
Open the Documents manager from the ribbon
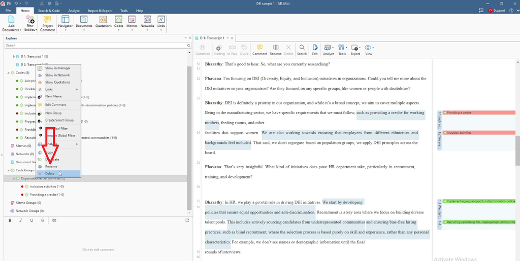[x=84, y=23]
